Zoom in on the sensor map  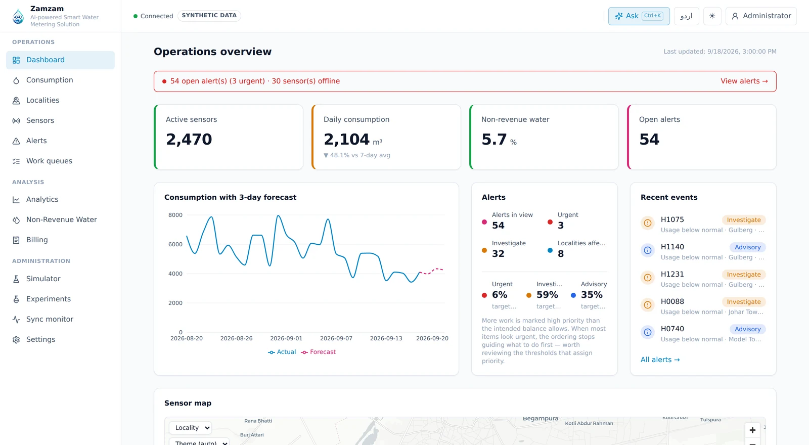[752, 430]
